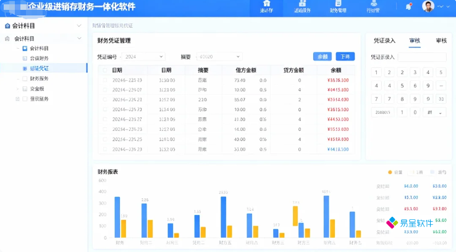
Task: Tap keypad button 0
Action: (x=415, y=112)
